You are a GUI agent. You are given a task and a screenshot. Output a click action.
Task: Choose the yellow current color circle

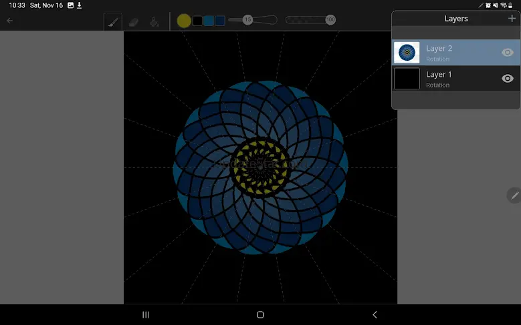(x=184, y=21)
